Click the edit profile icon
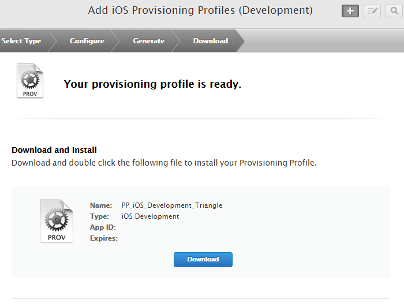Viewport: 404px width, 307px height. pyautogui.click(x=372, y=11)
